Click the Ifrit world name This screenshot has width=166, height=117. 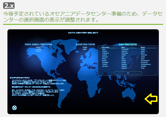(x=123, y=57)
